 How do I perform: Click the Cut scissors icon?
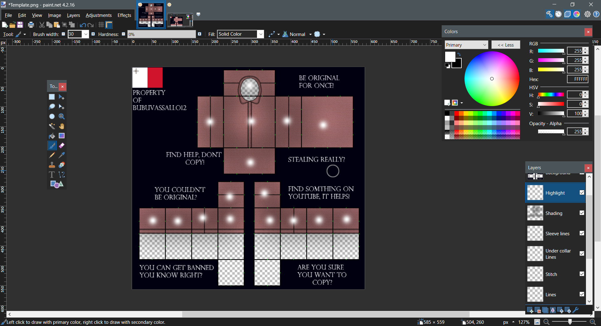click(42, 25)
